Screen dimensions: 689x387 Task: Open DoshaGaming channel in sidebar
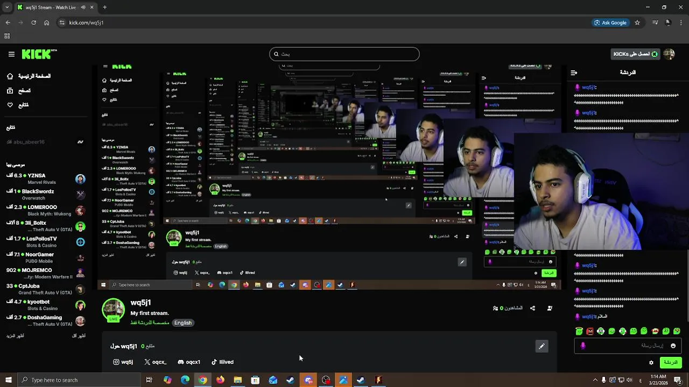tap(46, 320)
